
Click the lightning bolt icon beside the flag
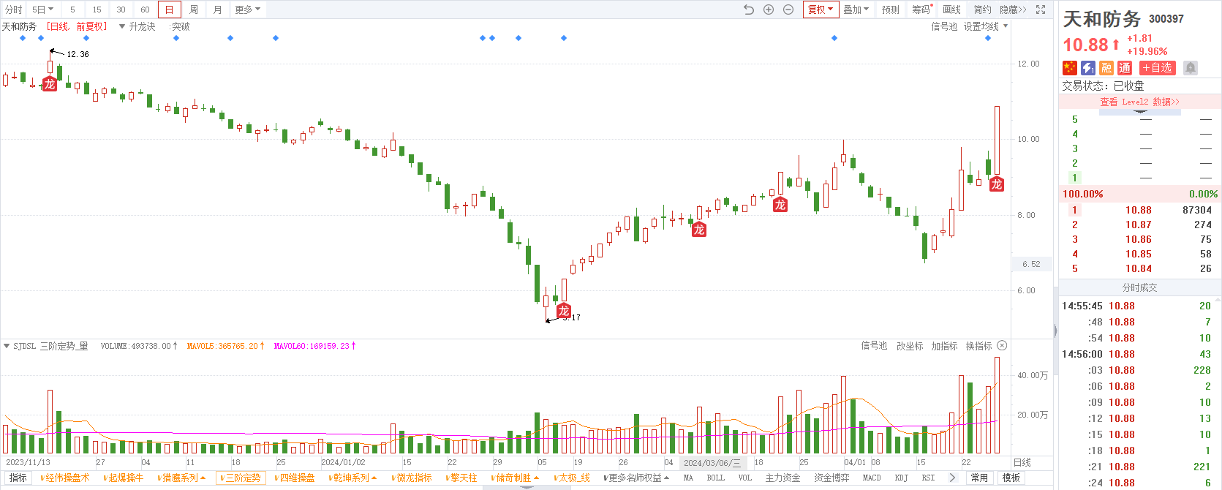[1088, 68]
